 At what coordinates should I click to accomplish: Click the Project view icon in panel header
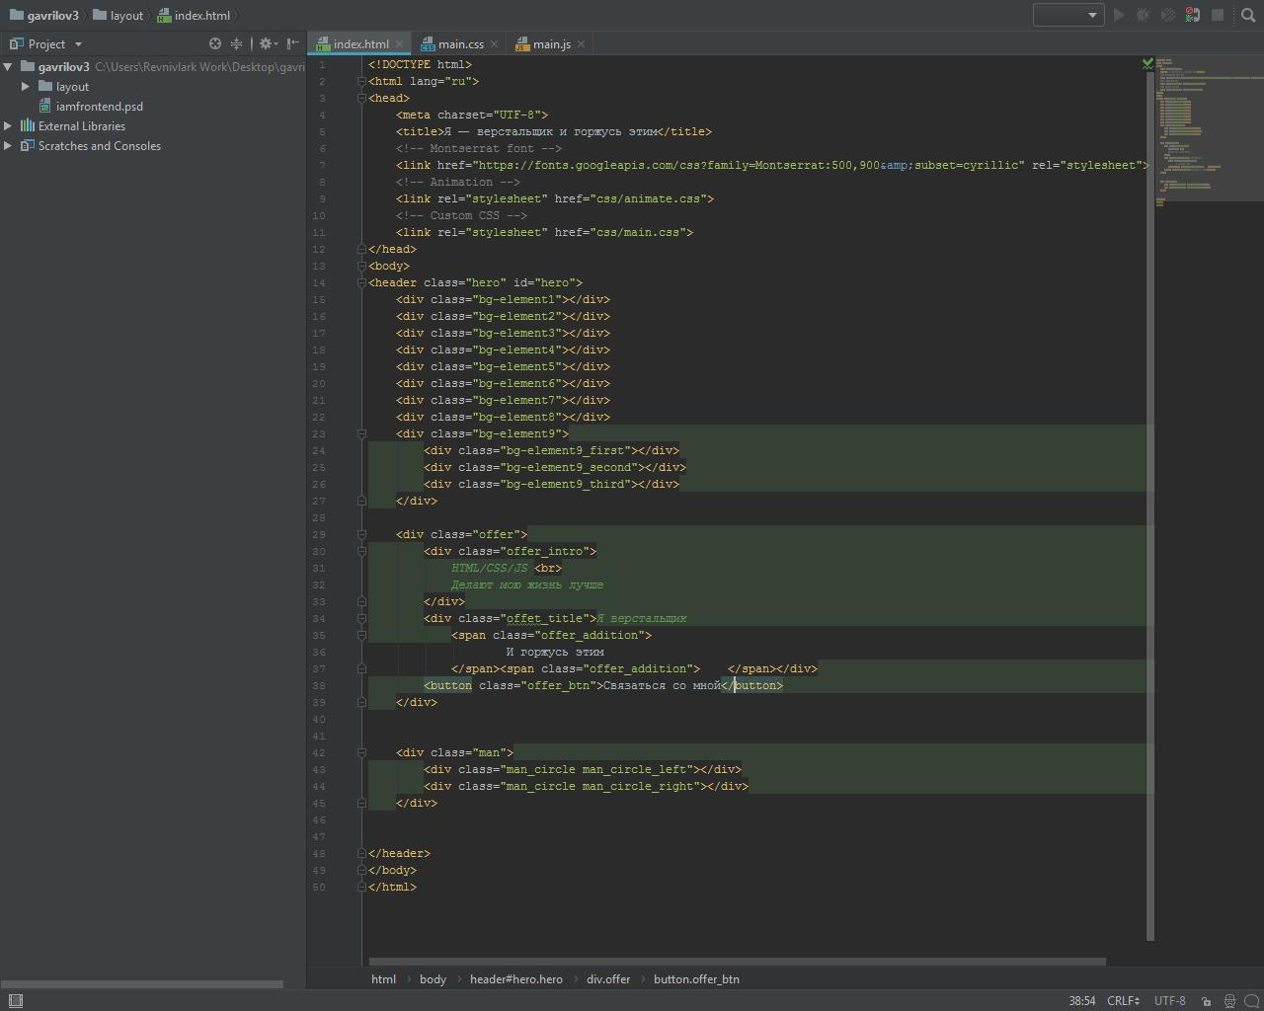click(16, 43)
